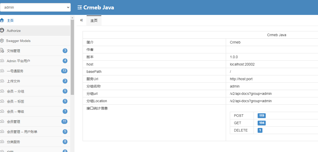The image size is (318, 152).
Task: Click the Crmeb Java header title
Action: [x=99, y=8]
